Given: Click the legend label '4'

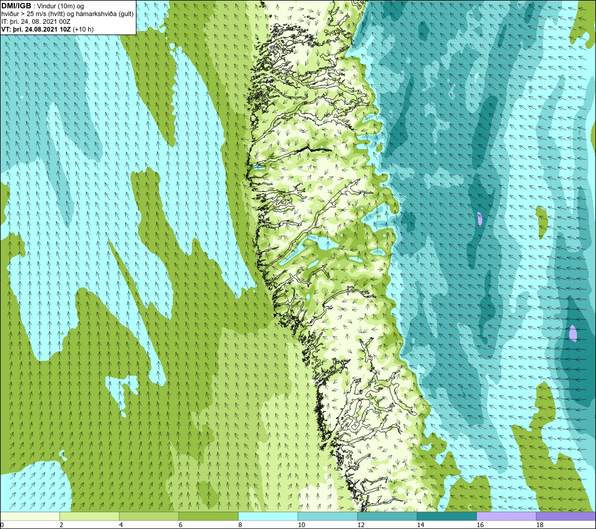Looking at the screenshot, I should click(121, 525).
